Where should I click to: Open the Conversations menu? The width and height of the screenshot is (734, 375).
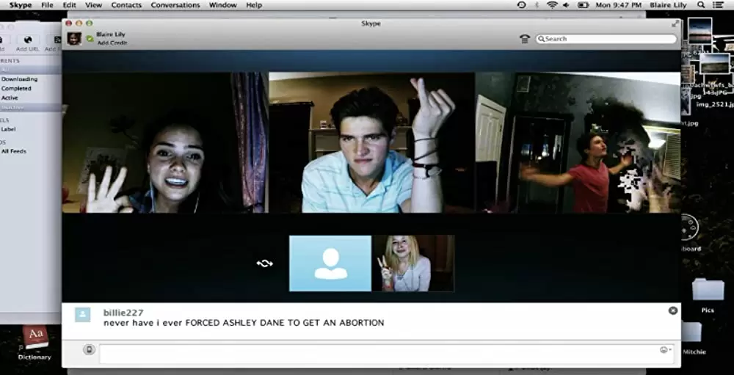tap(175, 5)
